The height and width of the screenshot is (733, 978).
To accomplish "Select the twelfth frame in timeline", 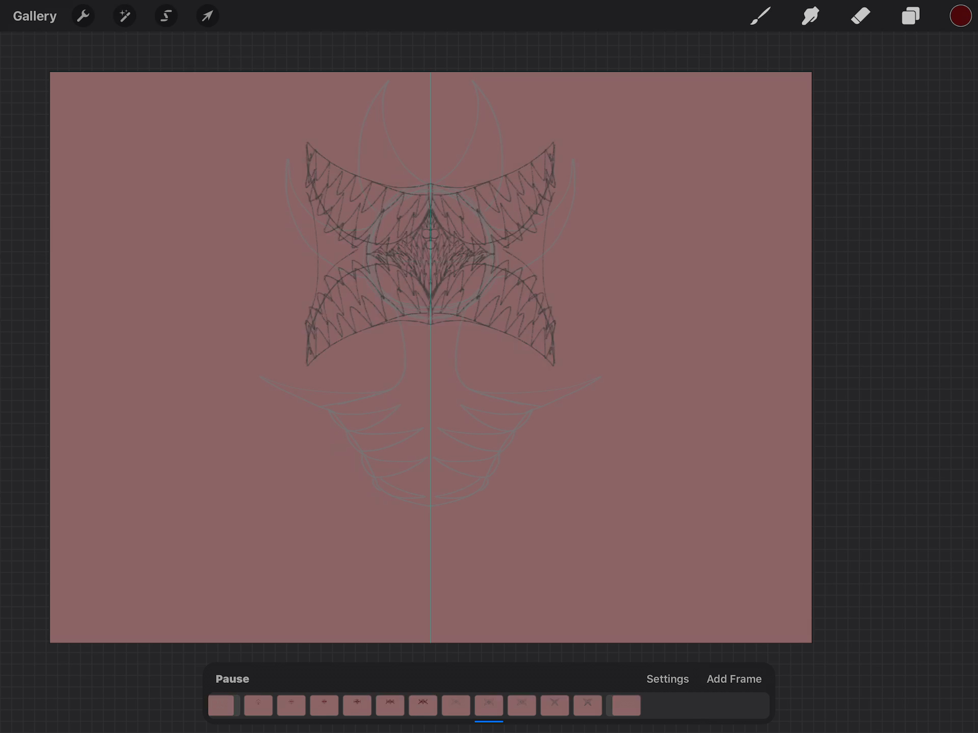I will tap(588, 706).
